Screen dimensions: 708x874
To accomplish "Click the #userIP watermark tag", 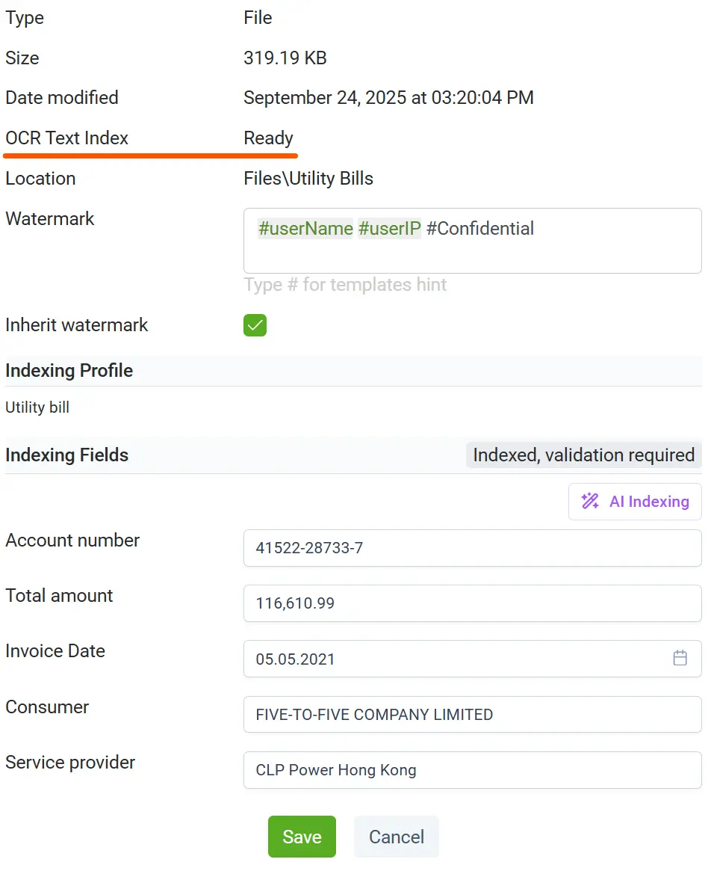I will click(x=390, y=229).
